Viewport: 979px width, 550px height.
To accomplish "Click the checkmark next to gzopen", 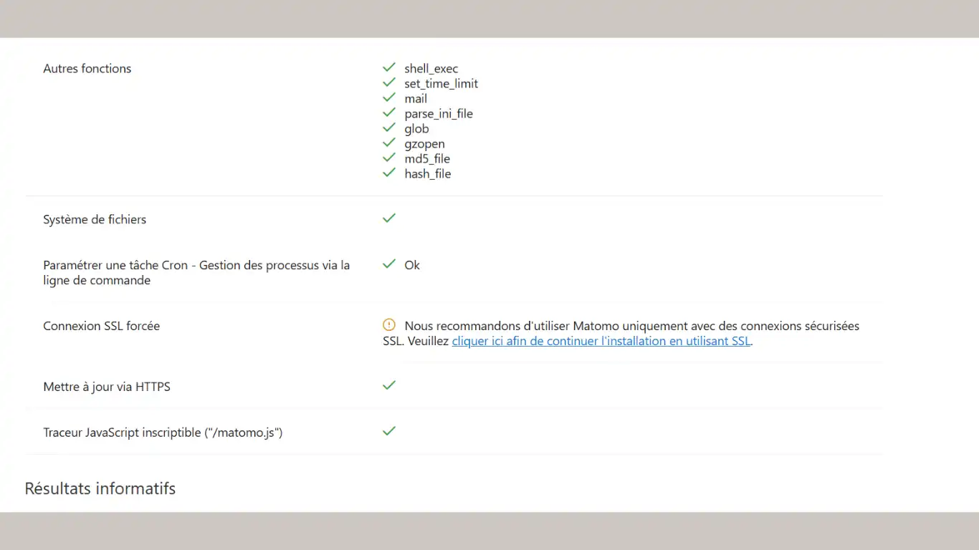I will (x=389, y=143).
